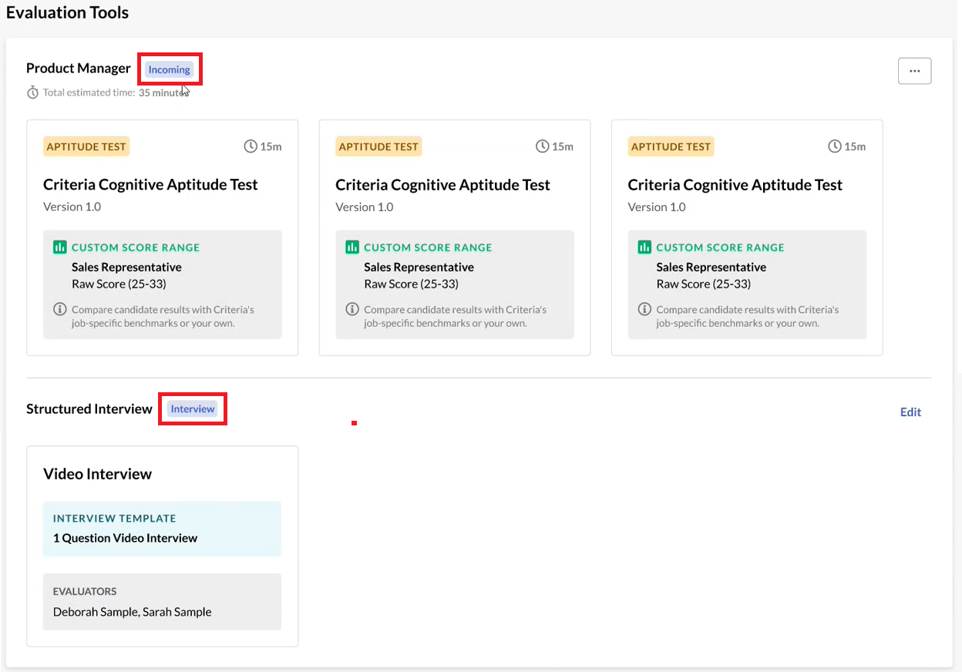Click the clock icon on the first aptitude card
The image size is (962, 672).
click(x=251, y=146)
